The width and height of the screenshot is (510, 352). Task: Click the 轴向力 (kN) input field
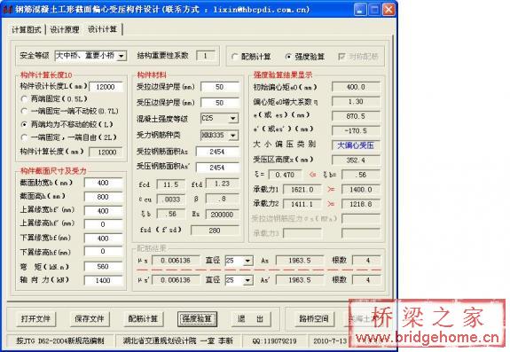[103, 280]
